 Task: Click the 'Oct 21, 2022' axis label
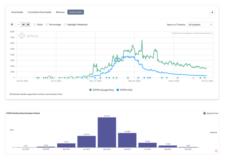(x=207, y=81)
